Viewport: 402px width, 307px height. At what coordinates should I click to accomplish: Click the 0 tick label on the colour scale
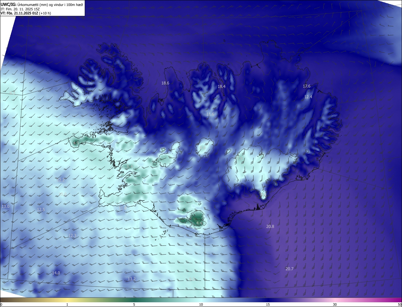(x=1, y=304)
